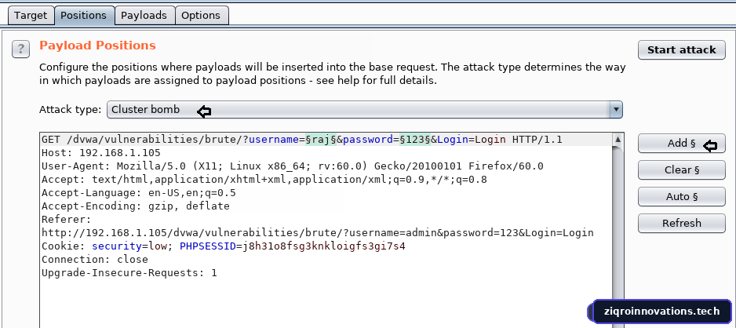Click the Upgrade-Insecure-Requests line in editor
Viewport: 736px width, 328px height.
[129, 272]
